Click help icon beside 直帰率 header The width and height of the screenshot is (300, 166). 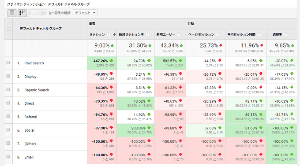pyautogui.click(x=285, y=34)
